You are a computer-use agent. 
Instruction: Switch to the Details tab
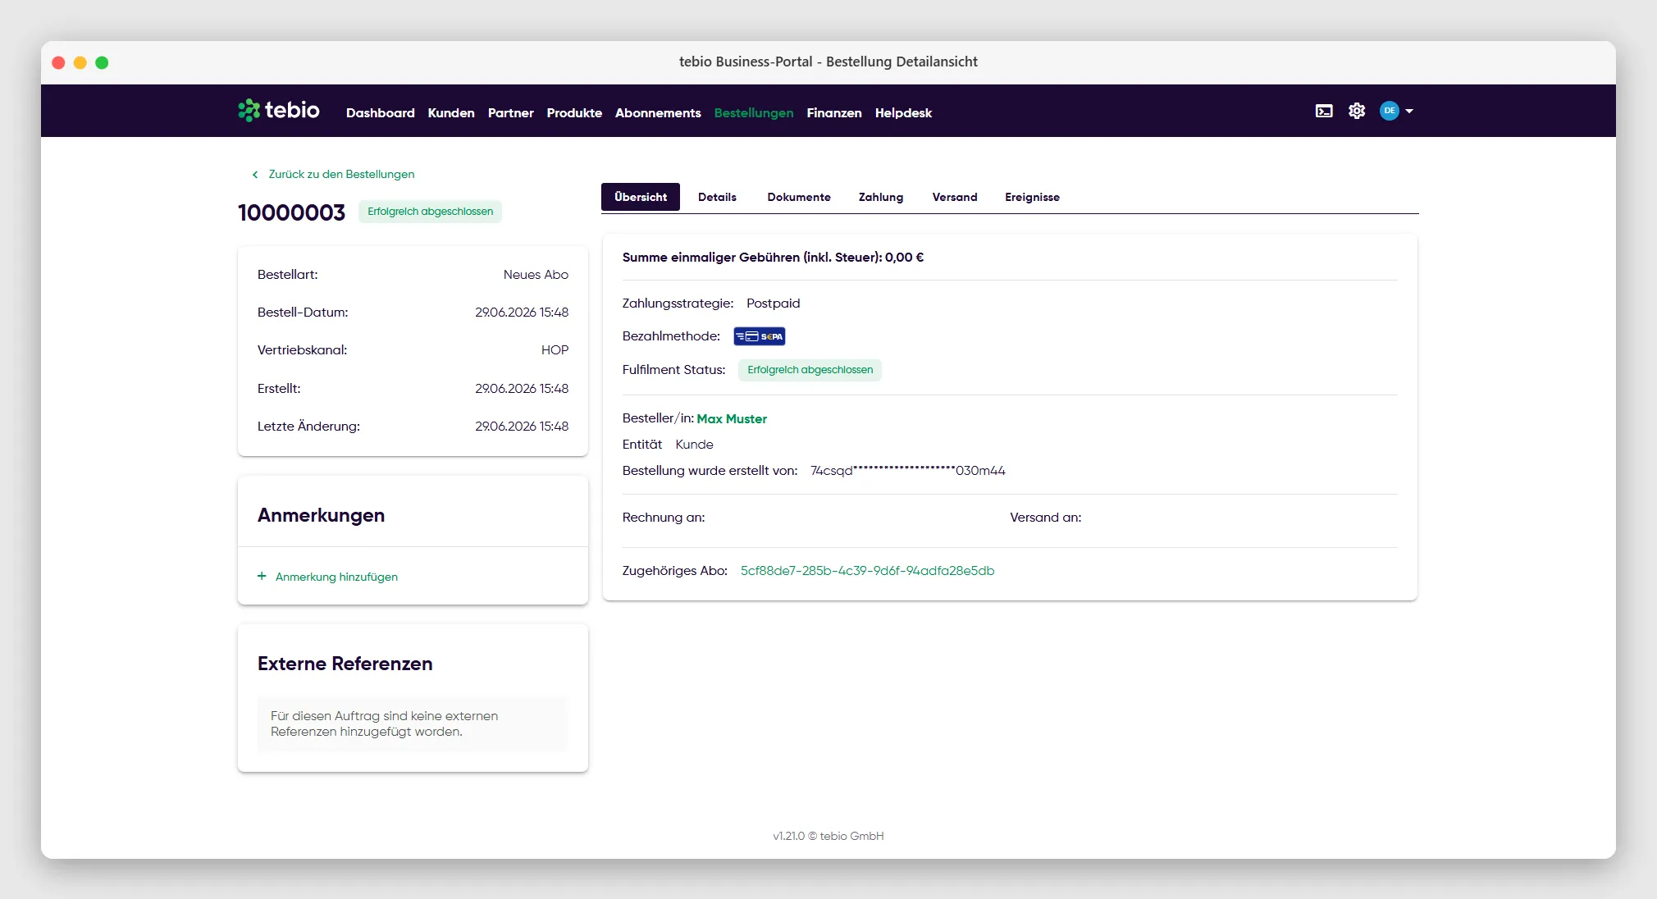click(717, 197)
